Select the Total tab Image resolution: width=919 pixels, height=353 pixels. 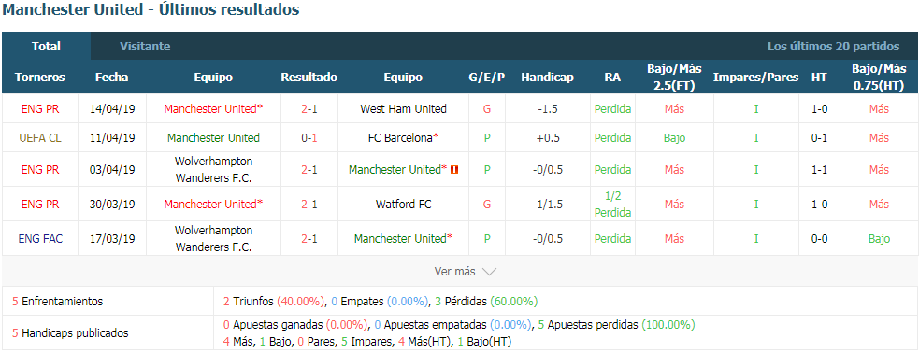(x=47, y=47)
